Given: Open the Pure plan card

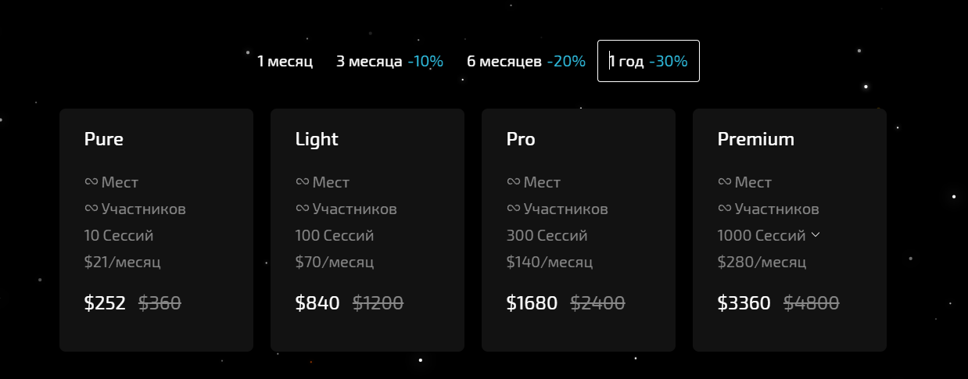Looking at the screenshot, I should [x=156, y=230].
